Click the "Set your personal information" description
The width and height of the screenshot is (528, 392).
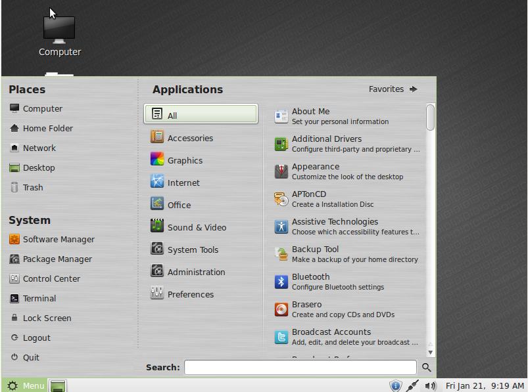[340, 121]
